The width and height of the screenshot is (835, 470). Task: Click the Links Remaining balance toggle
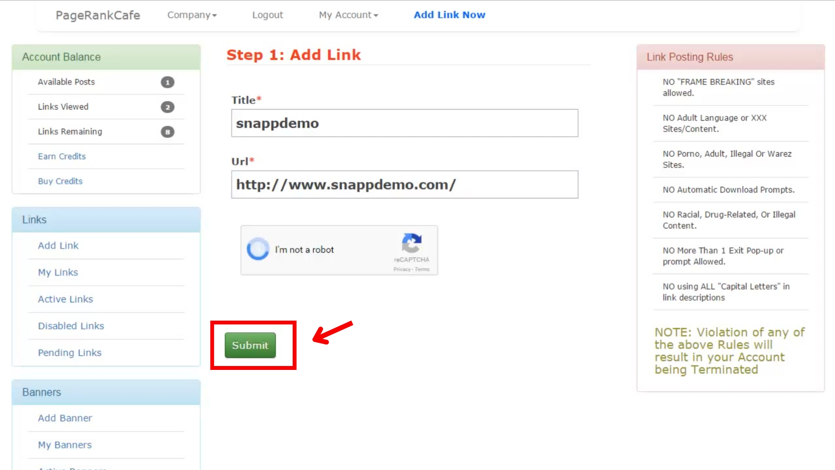click(x=167, y=131)
